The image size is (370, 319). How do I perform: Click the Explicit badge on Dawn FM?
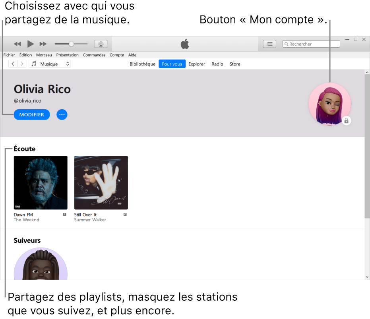[64, 215]
